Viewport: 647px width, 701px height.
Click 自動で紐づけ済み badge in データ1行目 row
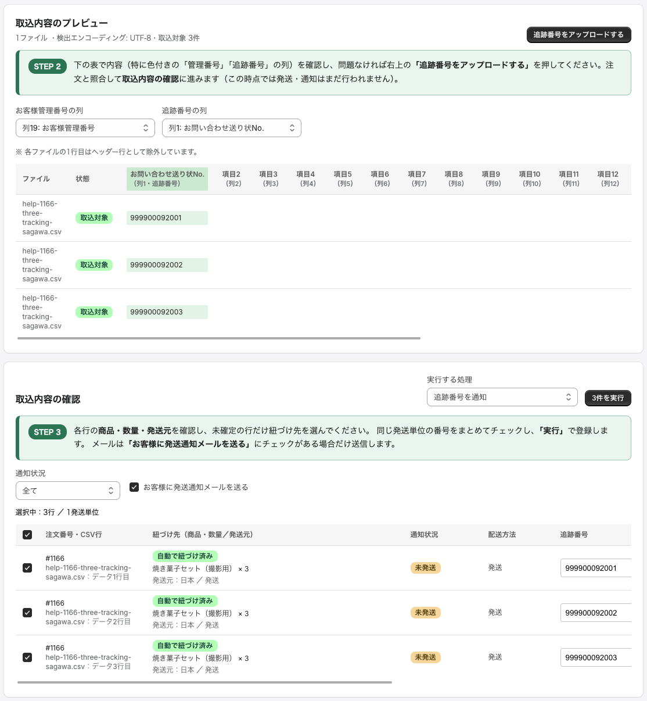[x=185, y=556]
